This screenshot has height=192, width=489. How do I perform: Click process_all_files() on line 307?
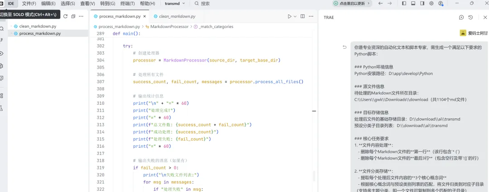(279, 82)
